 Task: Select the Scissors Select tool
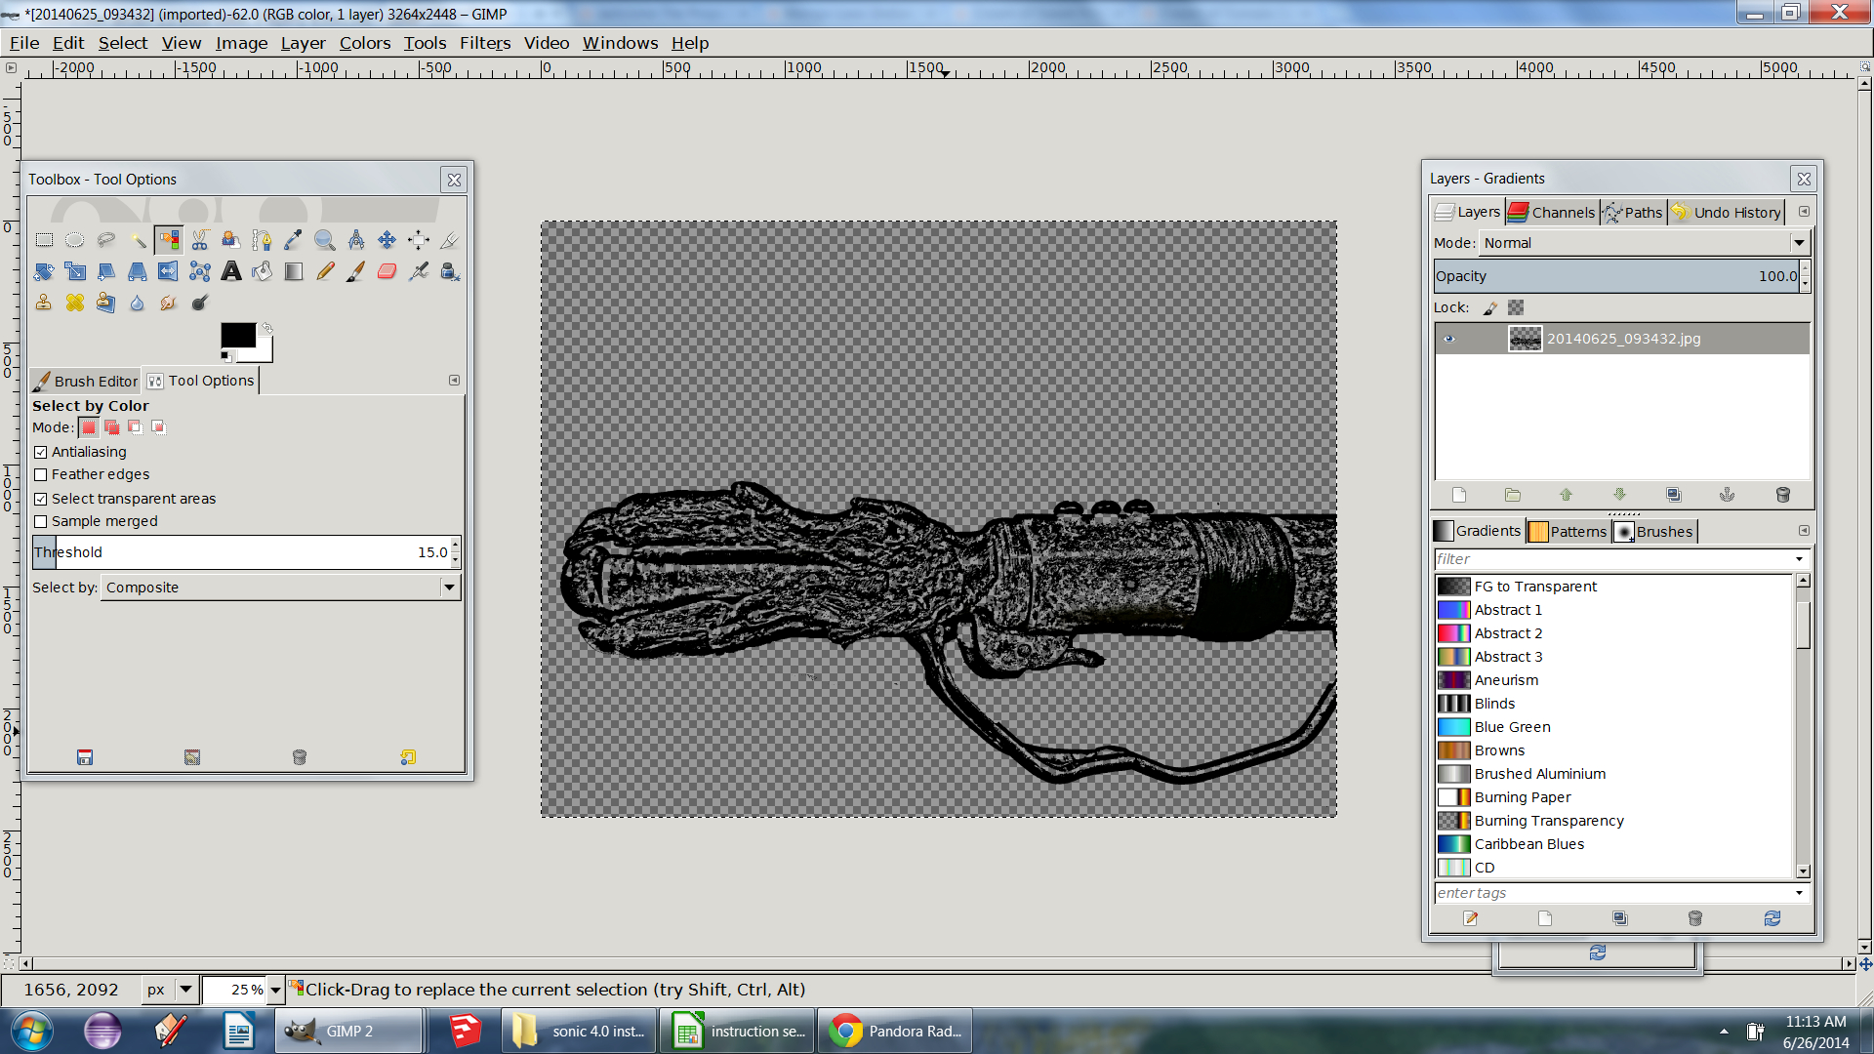coord(200,240)
